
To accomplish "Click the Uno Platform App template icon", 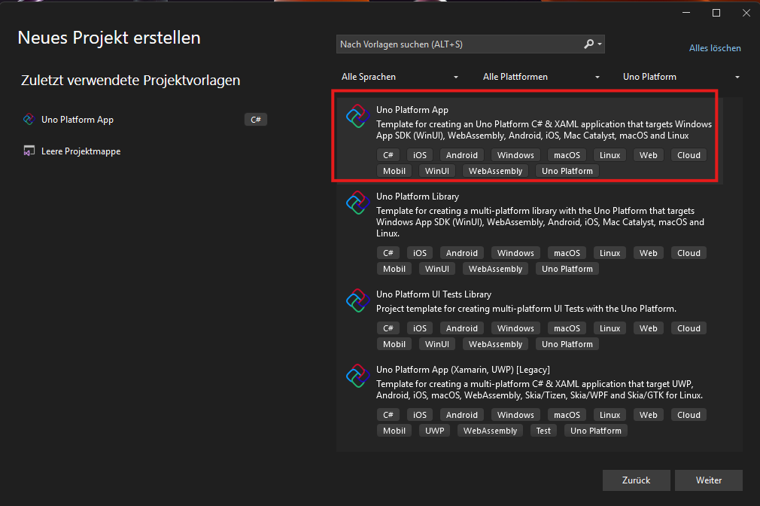I will [x=357, y=117].
